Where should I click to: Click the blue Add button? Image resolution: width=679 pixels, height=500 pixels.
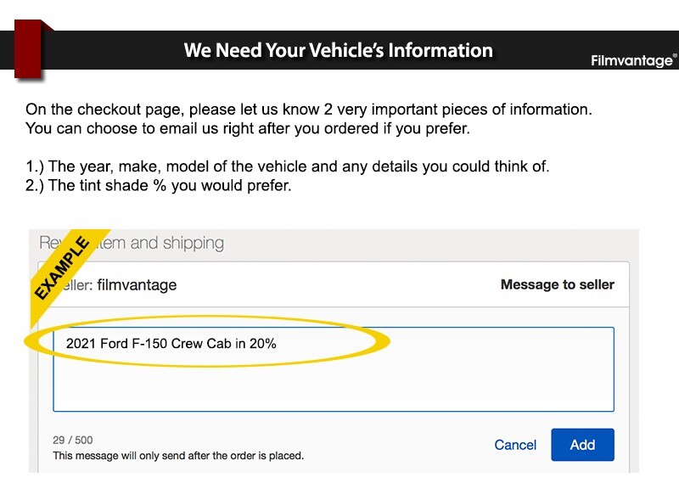click(582, 445)
